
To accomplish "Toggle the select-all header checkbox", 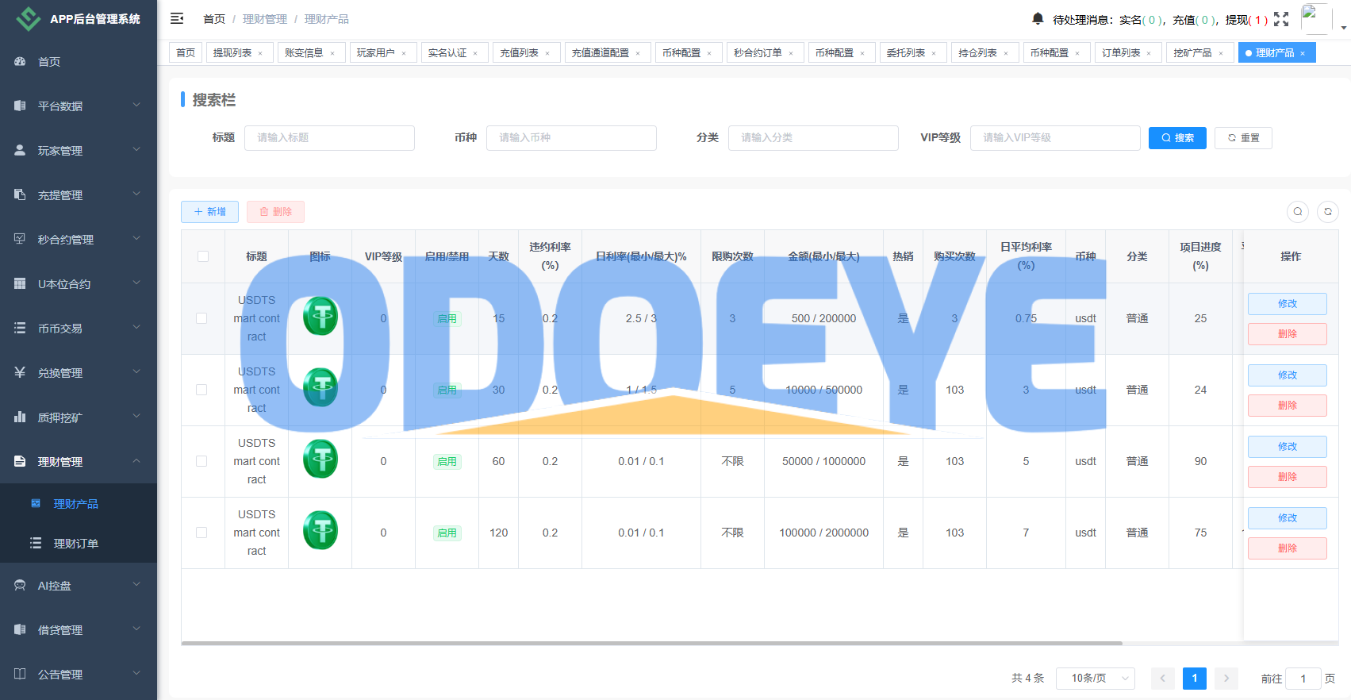I will tap(203, 256).
